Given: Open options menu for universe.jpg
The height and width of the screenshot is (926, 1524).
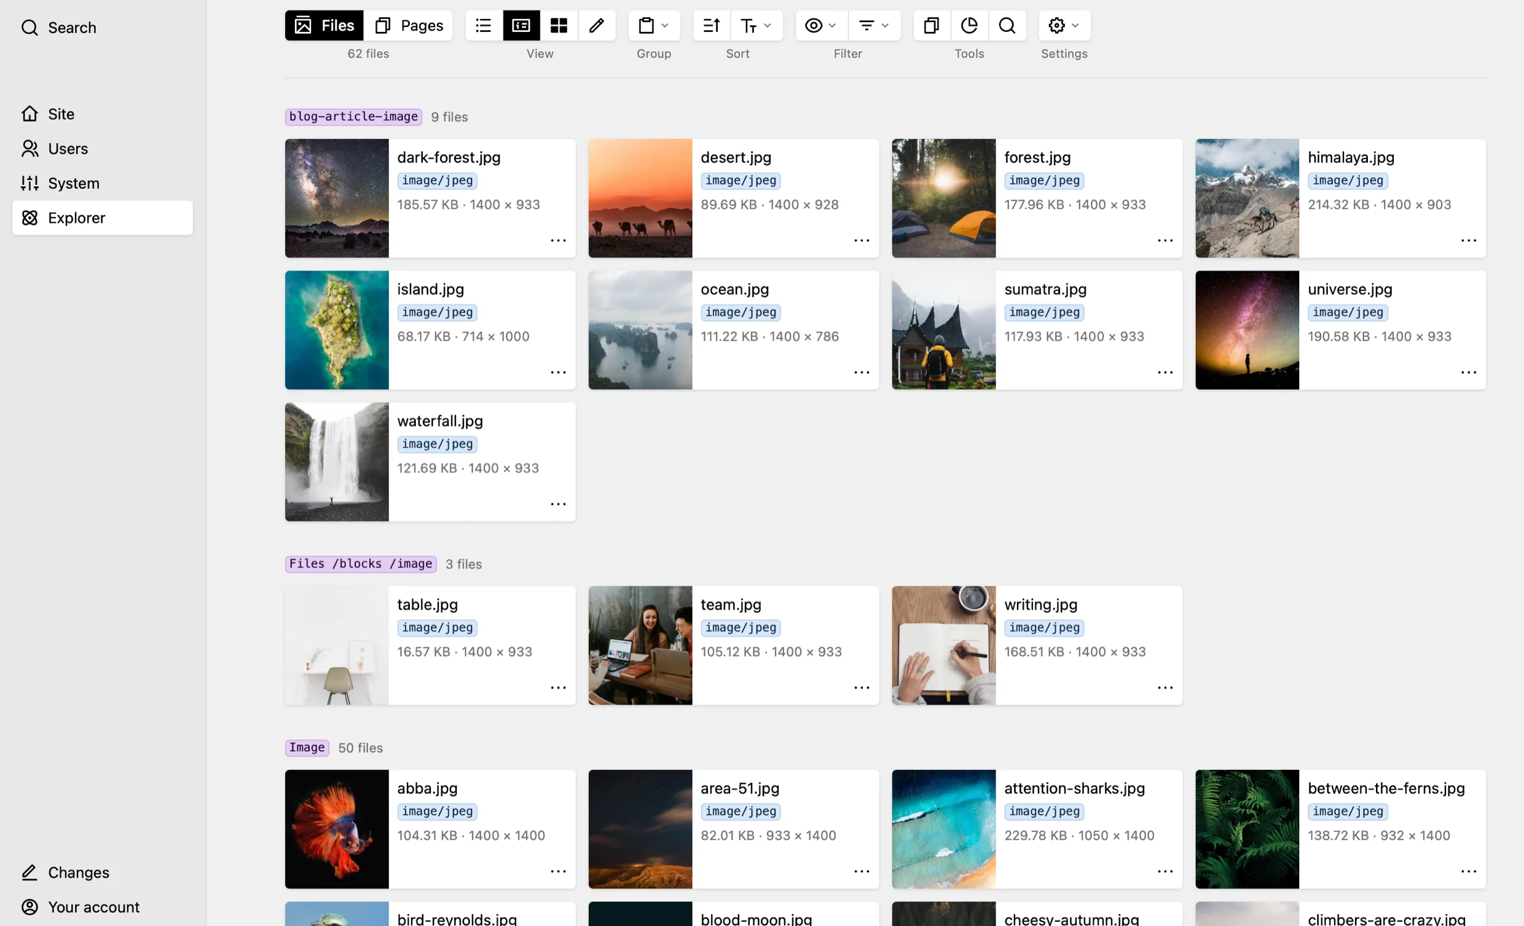Looking at the screenshot, I should coord(1469,373).
